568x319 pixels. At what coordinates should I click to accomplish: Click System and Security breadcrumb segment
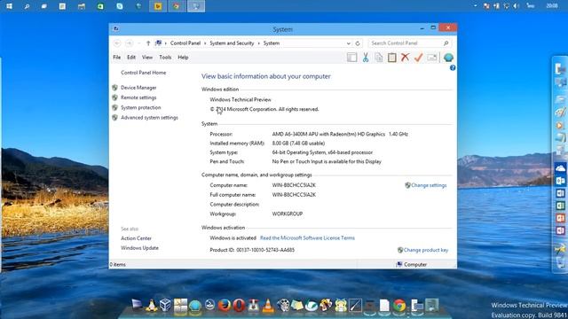tap(232, 43)
